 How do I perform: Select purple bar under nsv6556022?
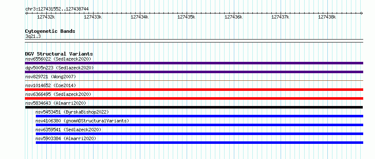[x=194, y=63]
